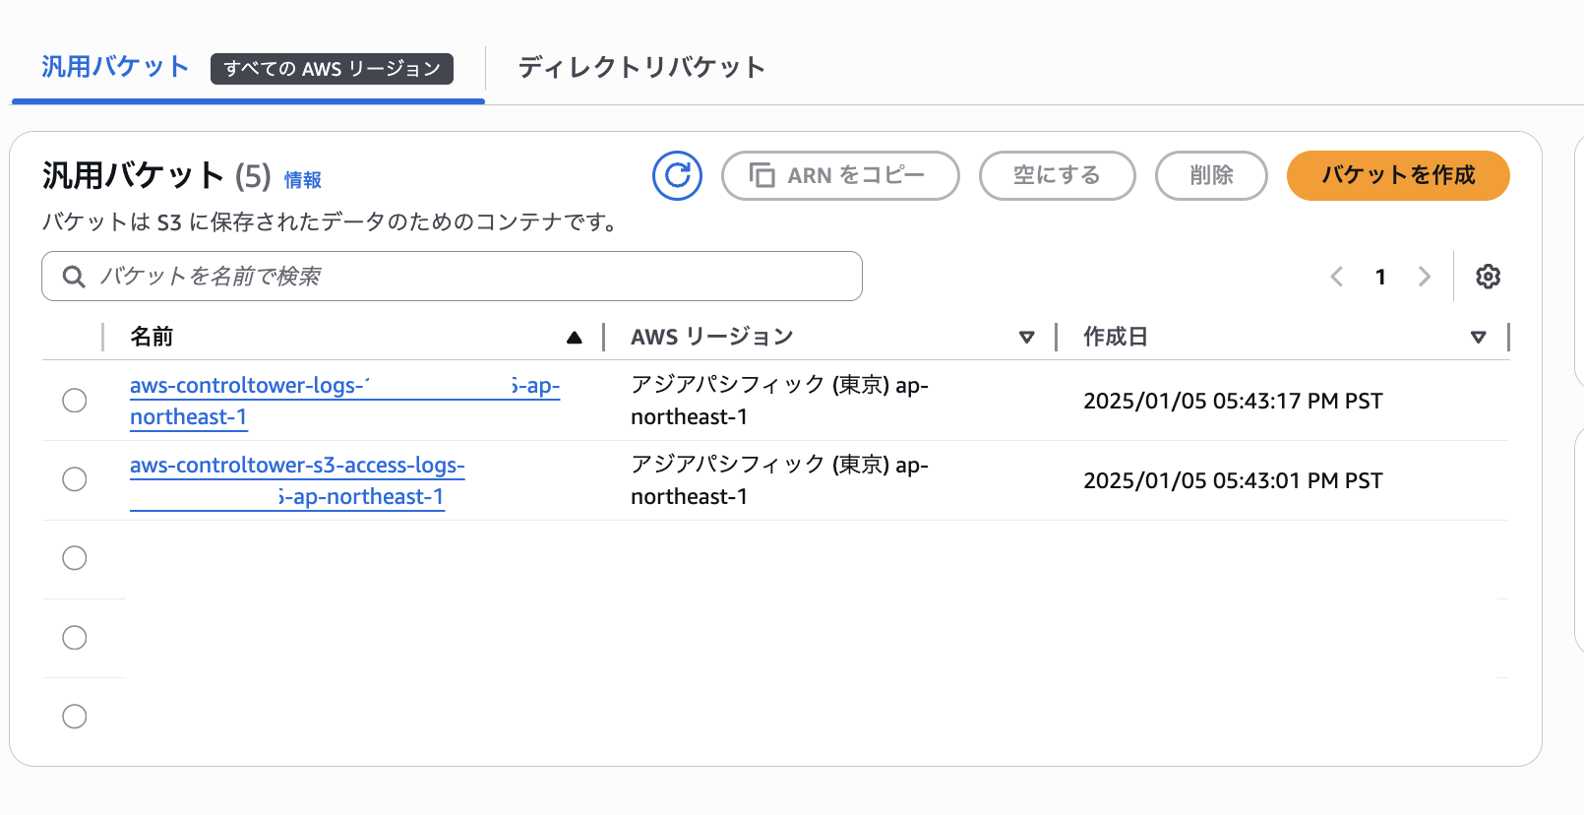
Task: Focus the bucket name search field
Action: (x=452, y=277)
